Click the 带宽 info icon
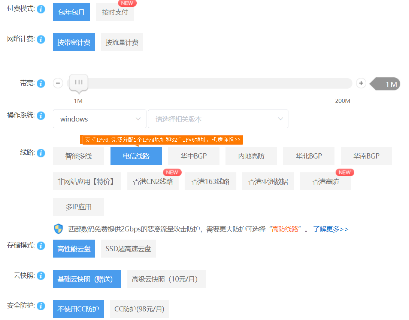This screenshot has width=409, height=320. coord(41,83)
